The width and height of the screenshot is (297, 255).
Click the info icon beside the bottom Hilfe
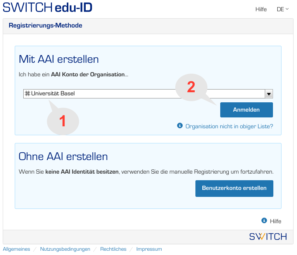(x=264, y=221)
